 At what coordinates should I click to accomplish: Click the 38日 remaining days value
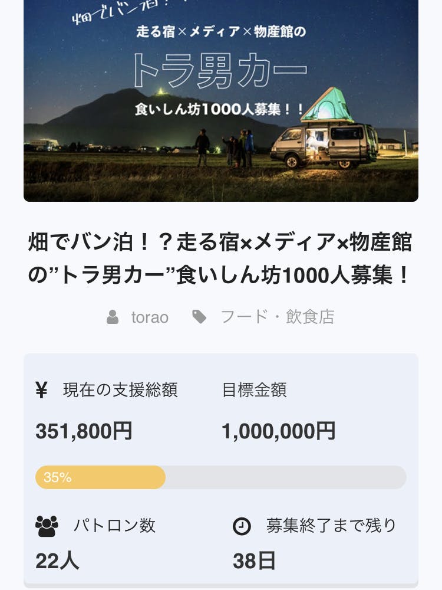pyautogui.click(x=254, y=561)
